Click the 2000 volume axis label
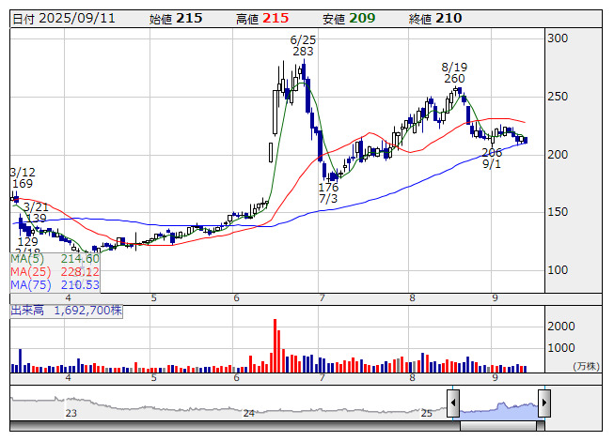The height and width of the screenshot is (441, 614). [561, 327]
